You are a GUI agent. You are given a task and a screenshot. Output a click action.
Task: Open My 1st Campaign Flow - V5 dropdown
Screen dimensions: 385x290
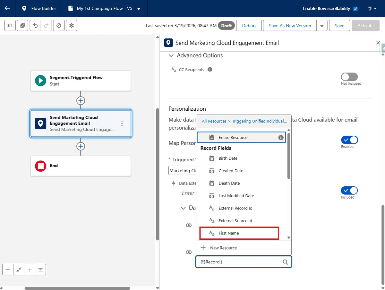click(139, 9)
